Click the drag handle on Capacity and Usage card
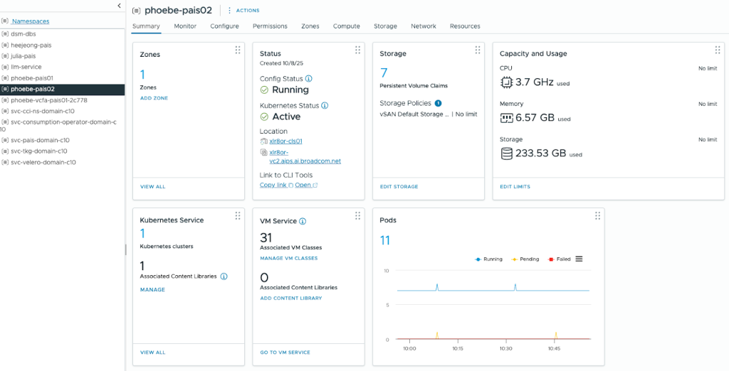 pyautogui.click(x=718, y=50)
